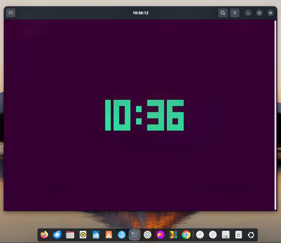Viewport: 281px width, 243px height.
Task: Open the terminal search button
Action: (223, 13)
